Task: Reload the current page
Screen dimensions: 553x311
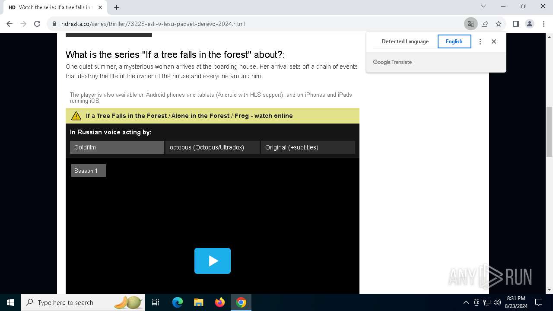Action: coord(37,24)
